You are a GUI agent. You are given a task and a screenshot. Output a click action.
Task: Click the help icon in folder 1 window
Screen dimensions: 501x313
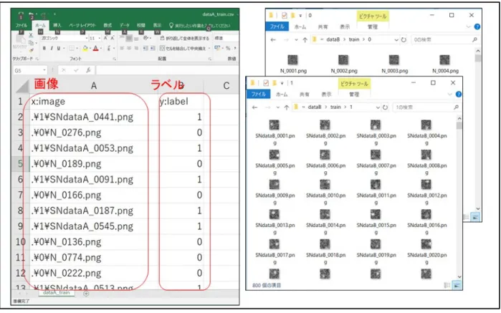click(x=459, y=95)
